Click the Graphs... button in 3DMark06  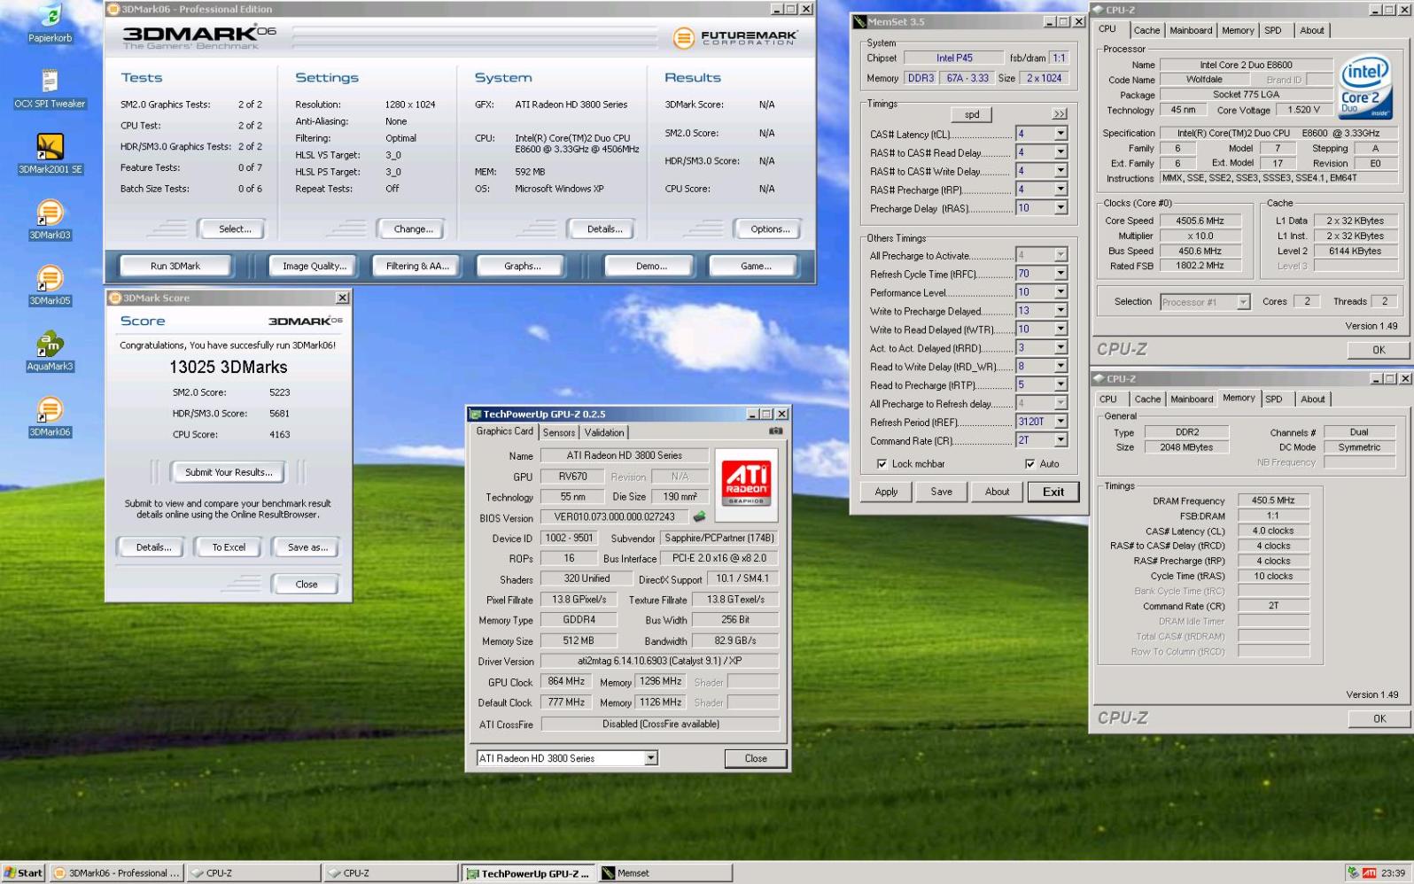point(523,266)
